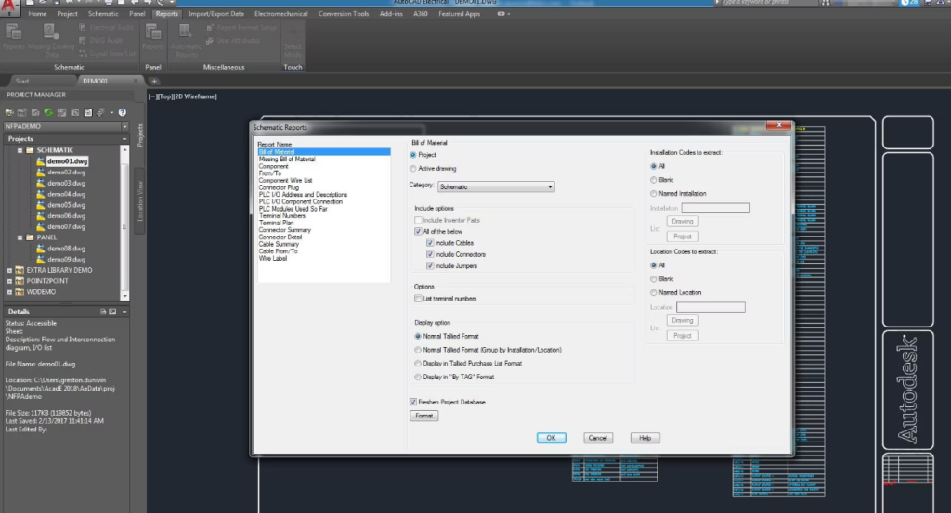Image resolution: width=951 pixels, height=513 pixels.
Task: Open Automatic Reports tool
Action: pyautogui.click(x=186, y=40)
